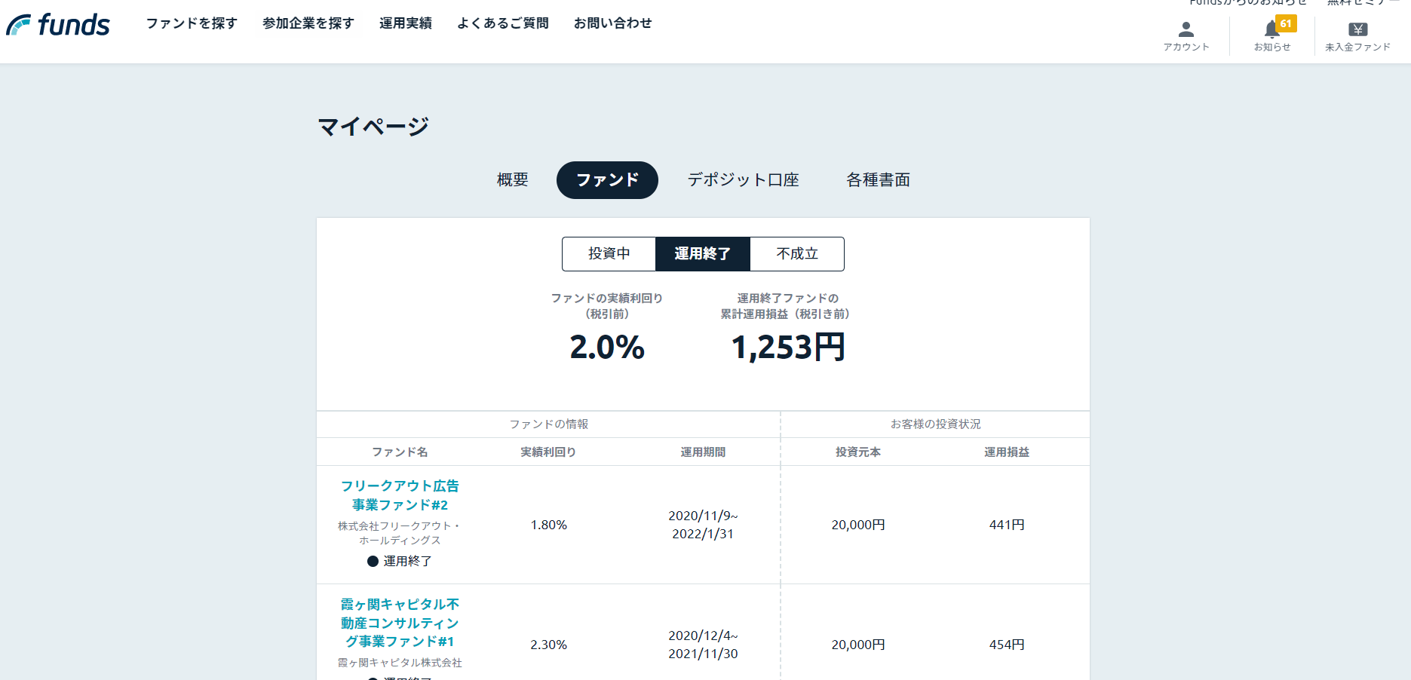Screen dimensions: 1411x680
Task: Click 20,000円 principal in フリークアウト row
Action: [x=858, y=525]
